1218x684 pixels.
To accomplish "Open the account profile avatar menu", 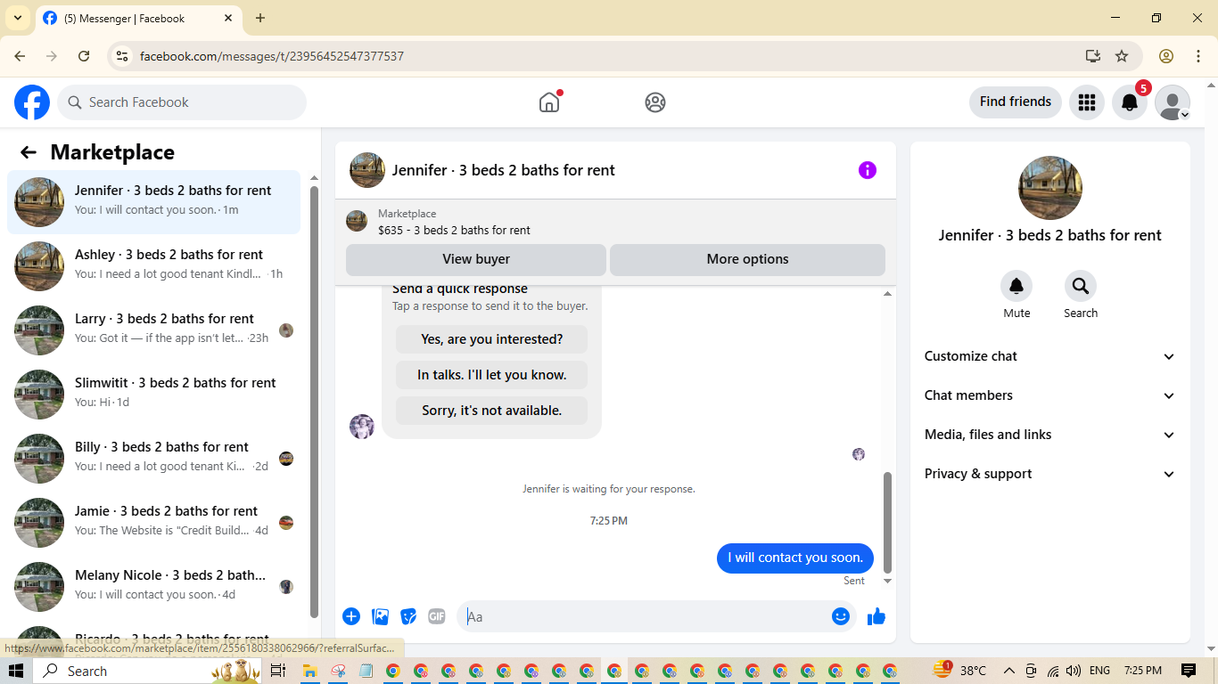I will pos(1173,102).
